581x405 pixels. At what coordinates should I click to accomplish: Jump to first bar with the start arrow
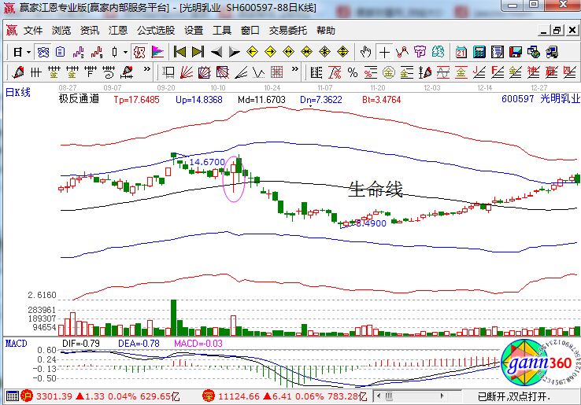(x=179, y=52)
